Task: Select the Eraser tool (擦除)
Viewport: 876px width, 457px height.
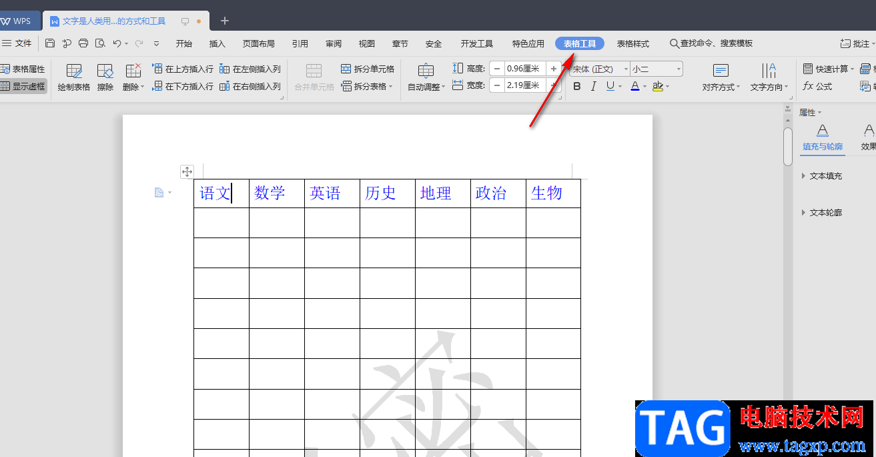Action: click(x=105, y=77)
